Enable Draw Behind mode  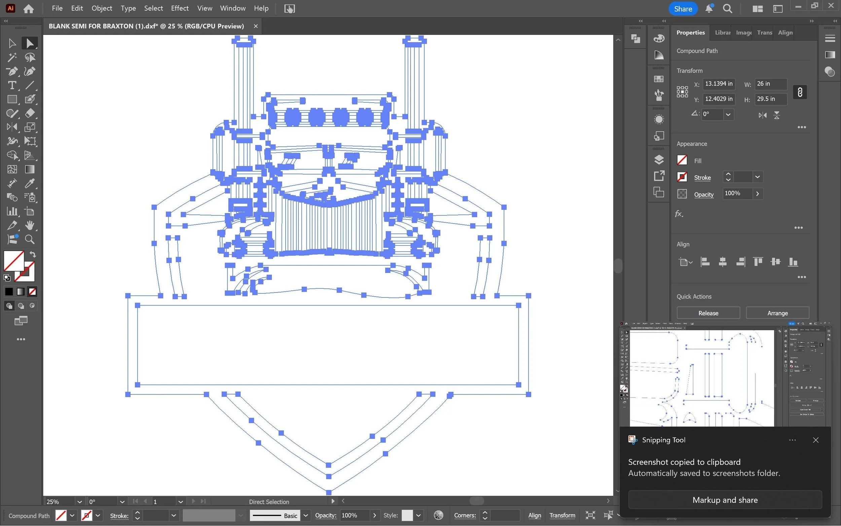pos(21,306)
